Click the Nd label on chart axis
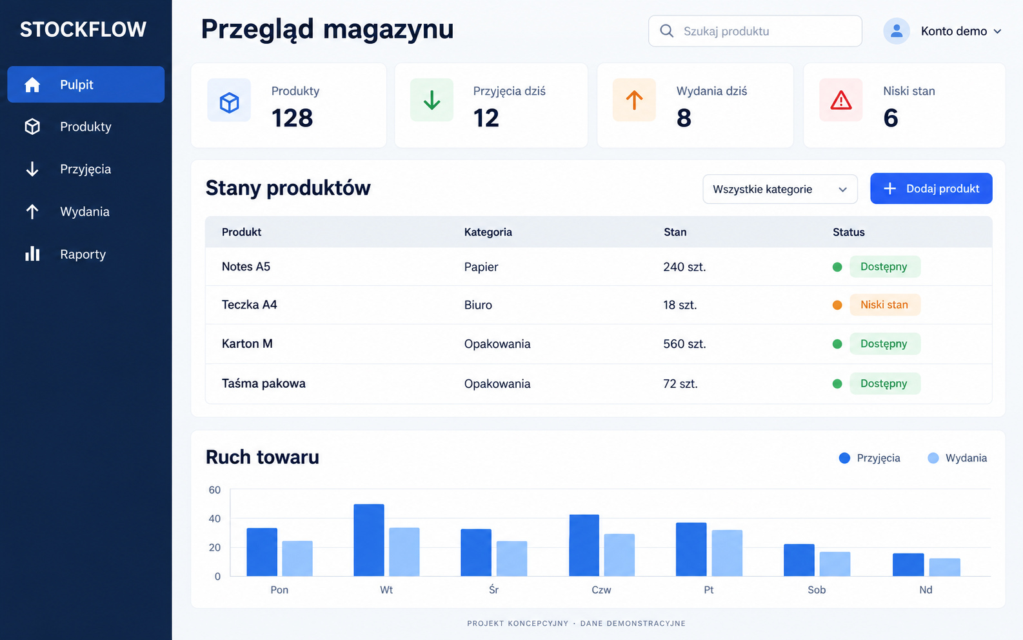Image resolution: width=1023 pixels, height=640 pixels. [926, 590]
